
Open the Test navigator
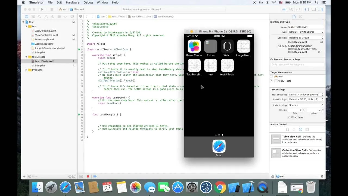(52, 17)
